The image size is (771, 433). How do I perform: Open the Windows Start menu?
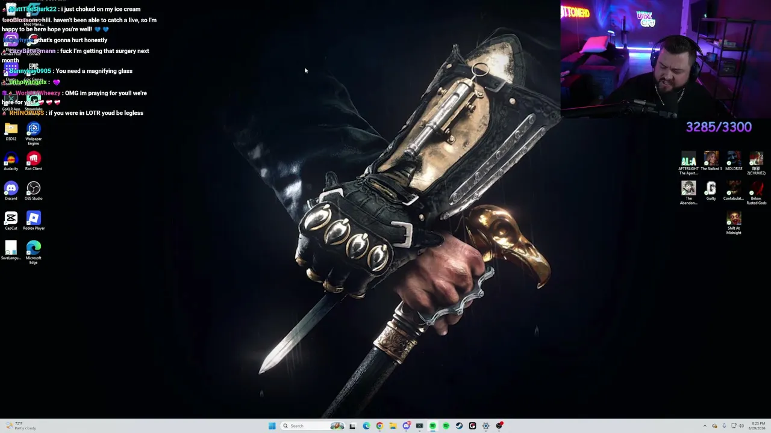[x=272, y=426]
